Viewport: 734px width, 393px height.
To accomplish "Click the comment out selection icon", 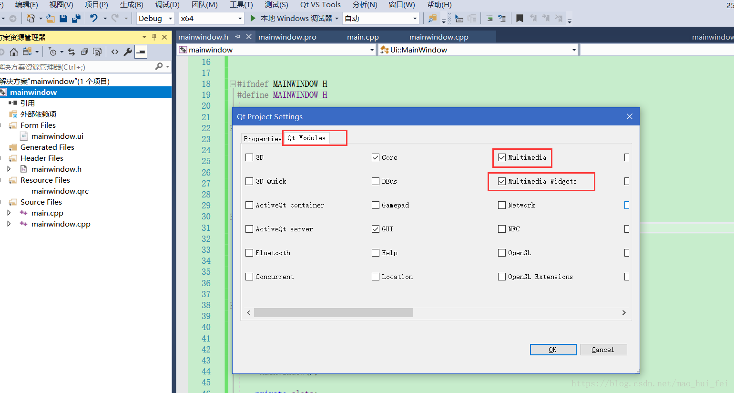I will point(489,18).
